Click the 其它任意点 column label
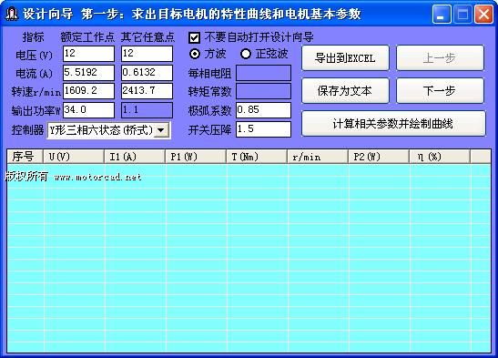Image resolution: width=498 pixels, height=358 pixels. pos(147,37)
